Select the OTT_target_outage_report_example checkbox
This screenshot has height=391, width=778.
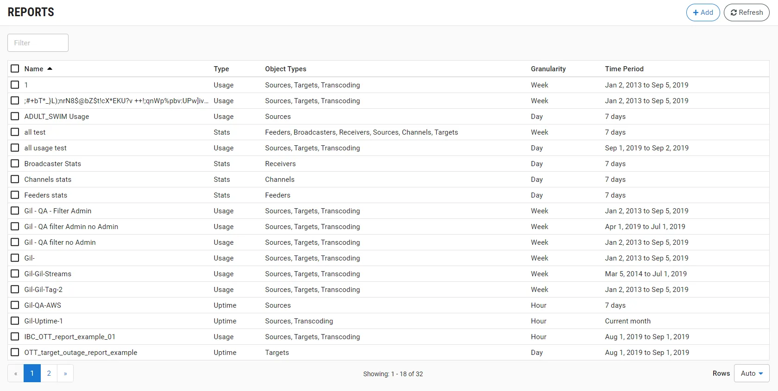pos(15,352)
